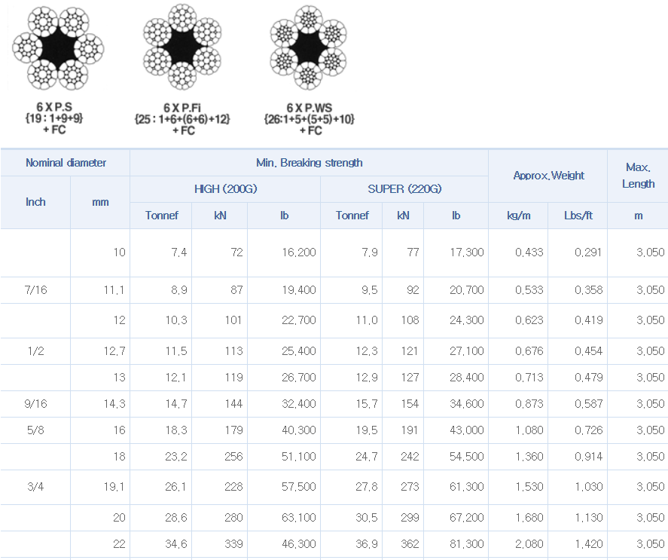The width and height of the screenshot is (668, 560).
Task: Click the '24,300' lb value
Action: point(466,320)
